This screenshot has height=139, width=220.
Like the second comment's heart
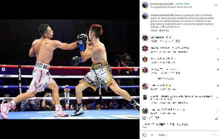click(218, 49)
